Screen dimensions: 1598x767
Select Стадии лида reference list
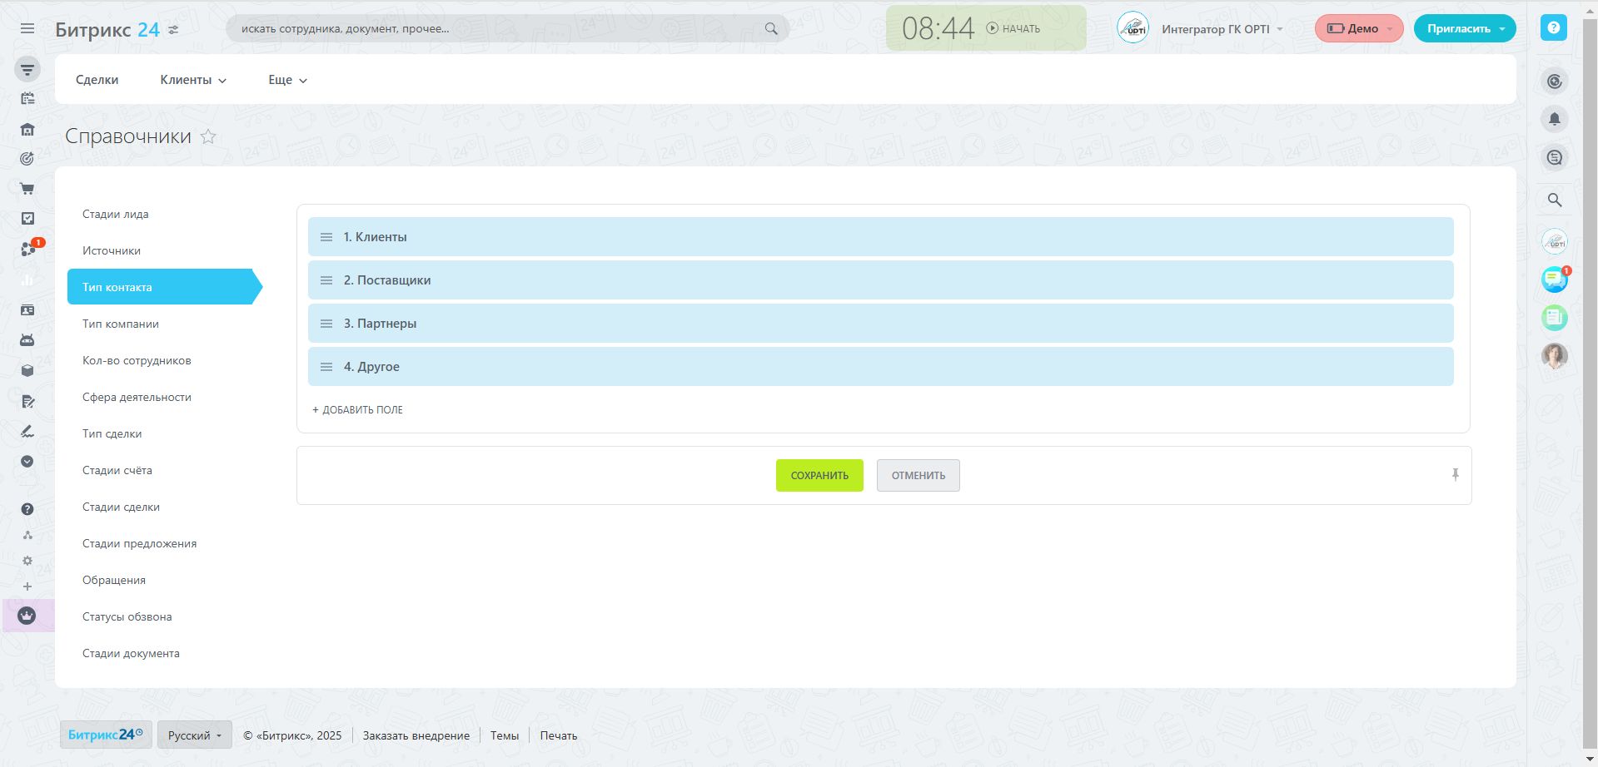pos(116,215)
